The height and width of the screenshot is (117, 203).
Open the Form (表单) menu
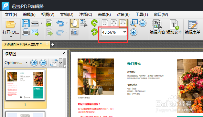coord(104,15)
